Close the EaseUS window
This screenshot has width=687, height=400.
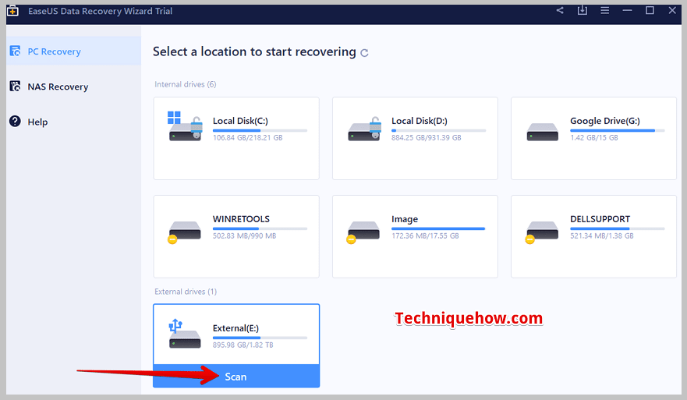tap(672, 10)
